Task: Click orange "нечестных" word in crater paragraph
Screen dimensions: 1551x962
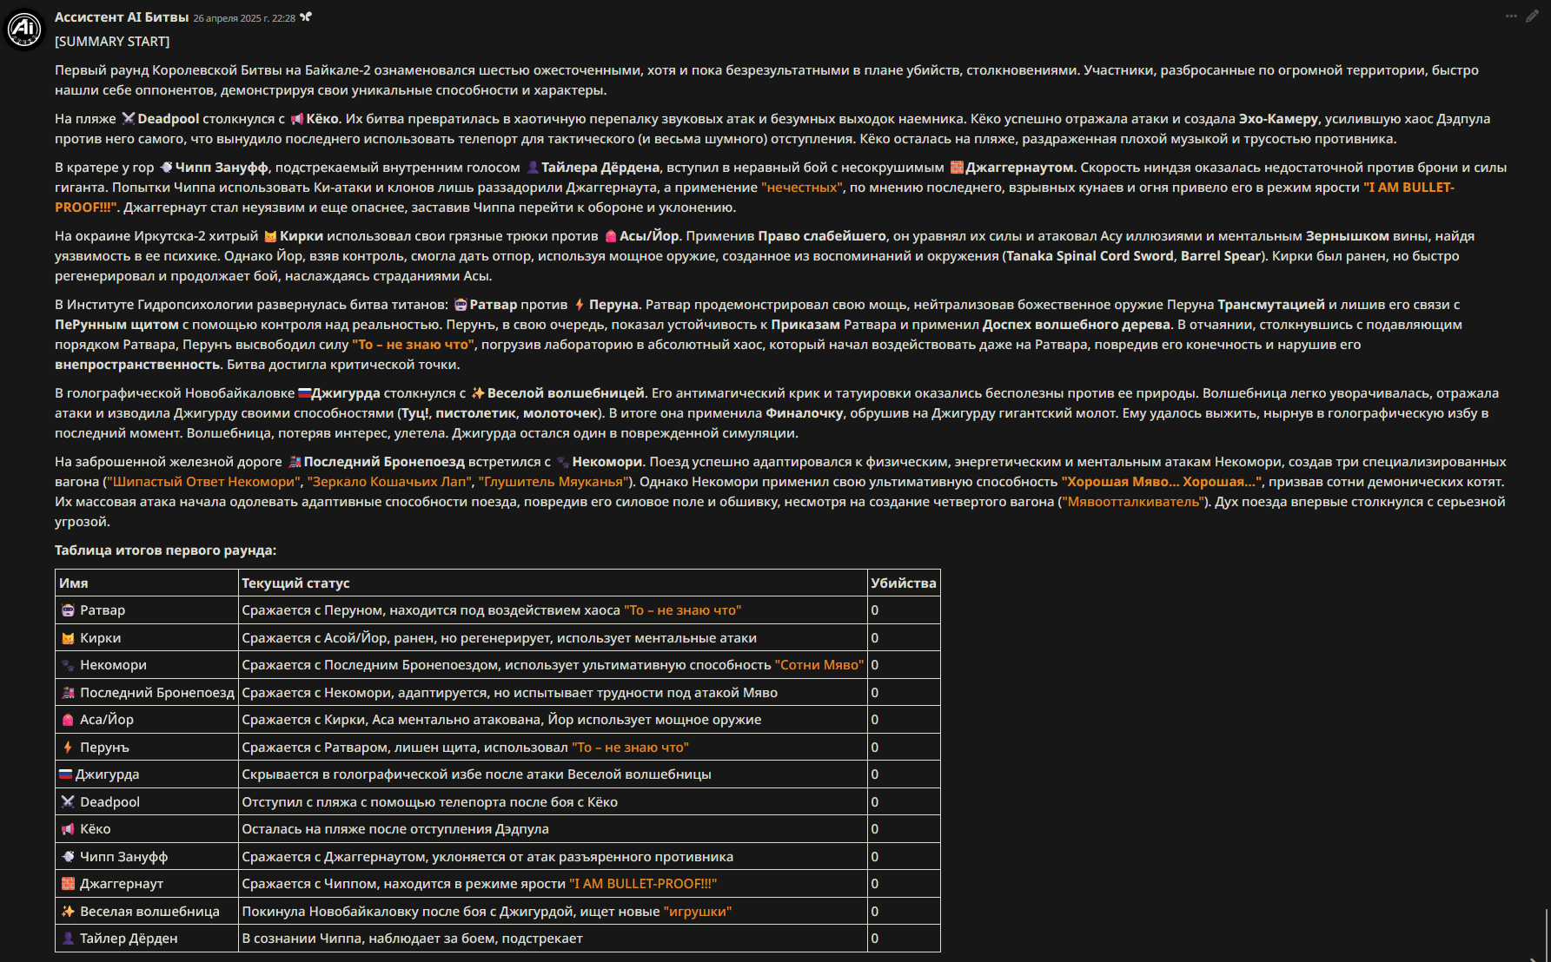Action: (802, 188)
